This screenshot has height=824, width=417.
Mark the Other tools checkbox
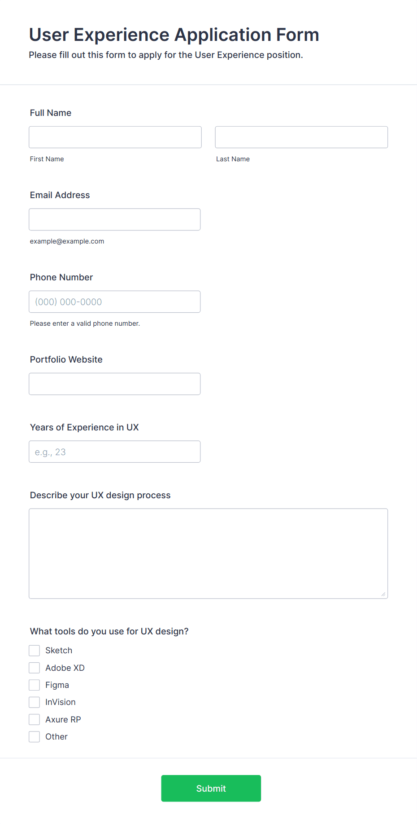[35, 737]
